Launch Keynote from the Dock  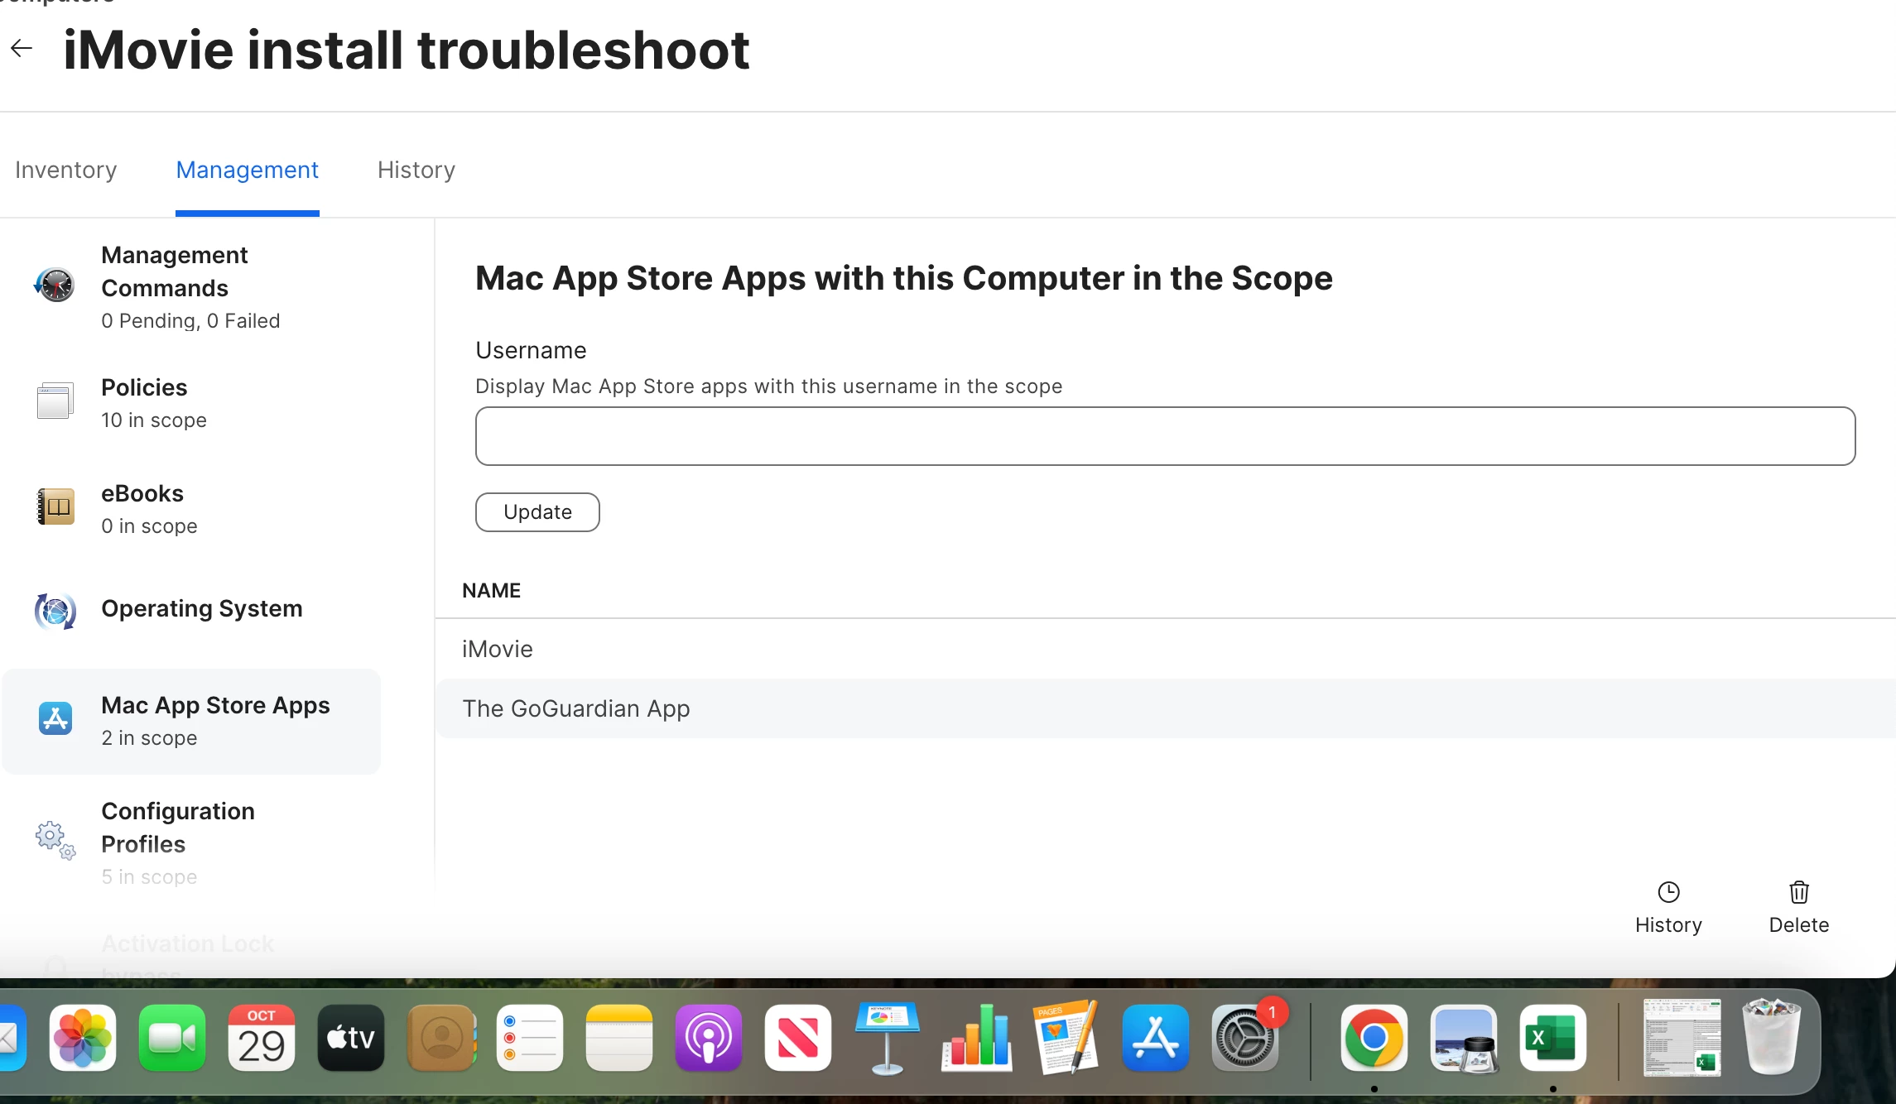888,1038
